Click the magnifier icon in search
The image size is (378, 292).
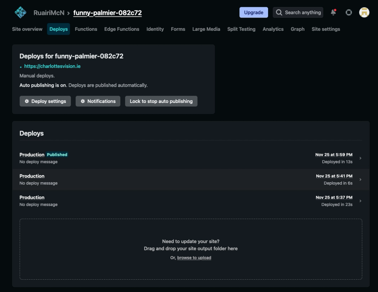(x=279, y=13)
